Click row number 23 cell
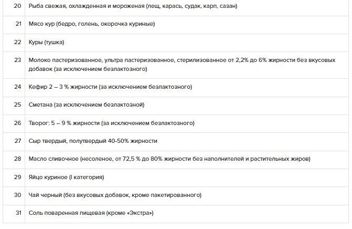352x229 pixels. pyautogui.click(x=17, y=60)
